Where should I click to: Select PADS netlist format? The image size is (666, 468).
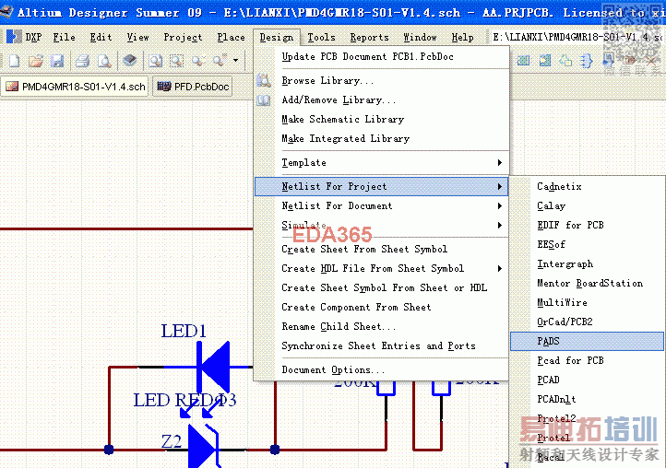[587, 341]
